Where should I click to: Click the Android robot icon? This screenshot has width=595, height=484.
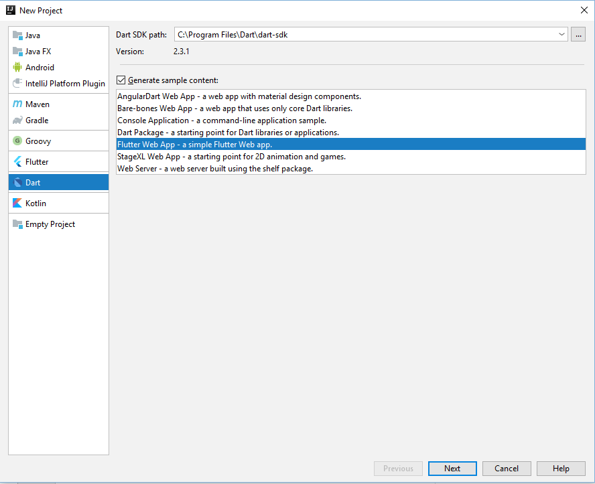[17, 67]
